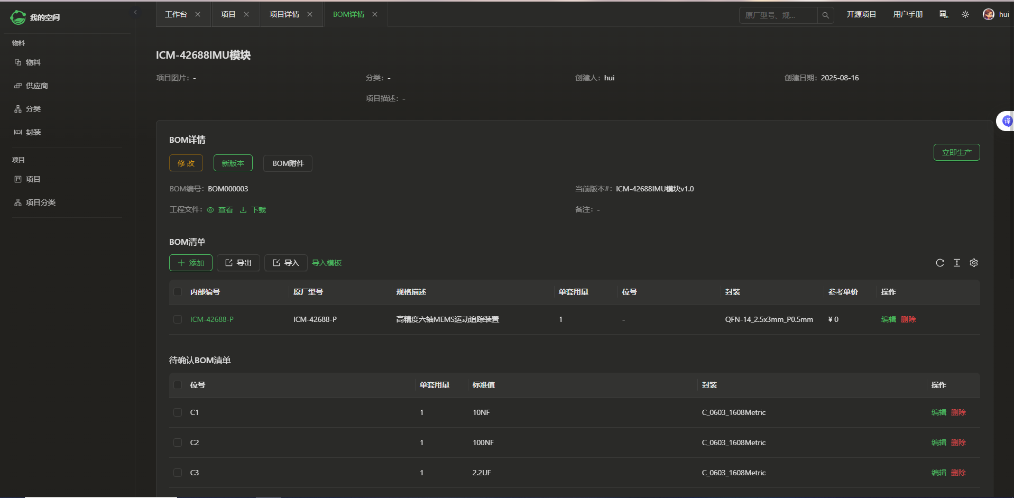1014x498 pixels.
Task: Open 供应商 in the sidebar
Action: click(36, 86)
